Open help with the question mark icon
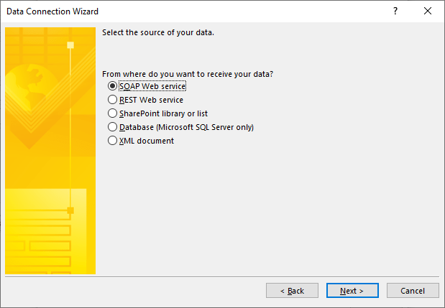This screenshot has width=445, height=308. [395, 11]
